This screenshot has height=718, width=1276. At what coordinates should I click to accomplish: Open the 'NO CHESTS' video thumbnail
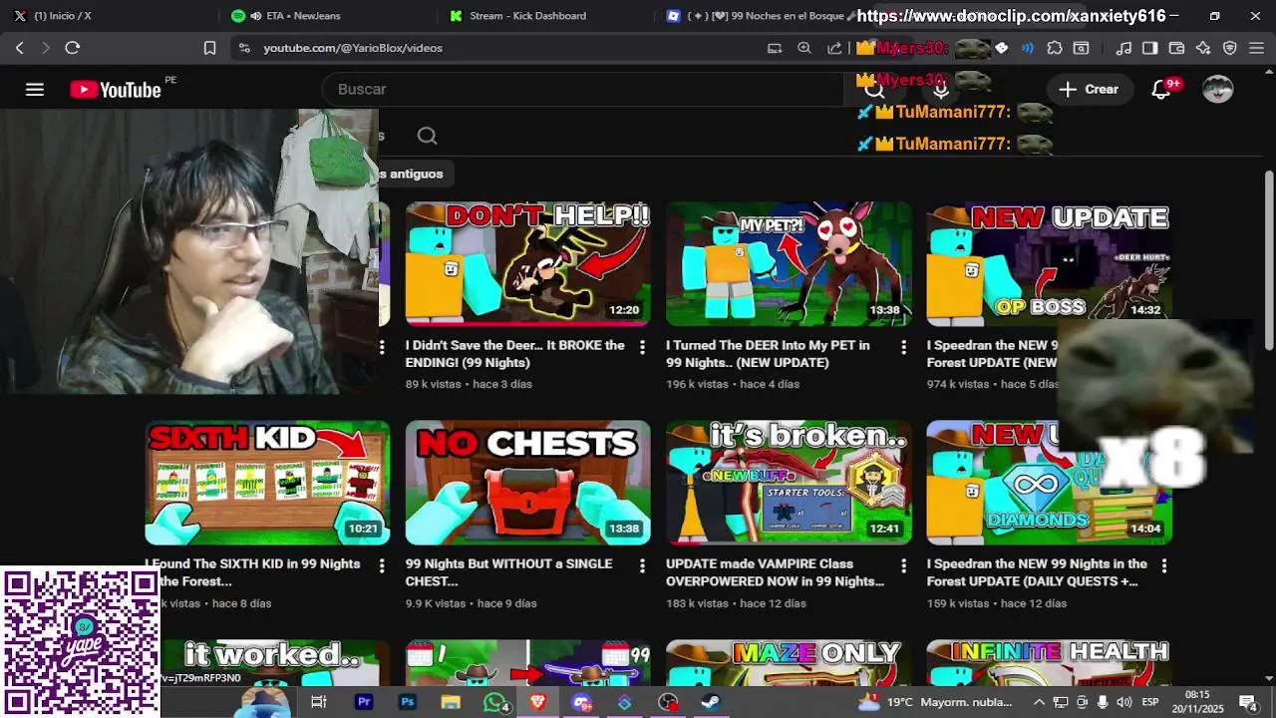click(x=527, y=483)
